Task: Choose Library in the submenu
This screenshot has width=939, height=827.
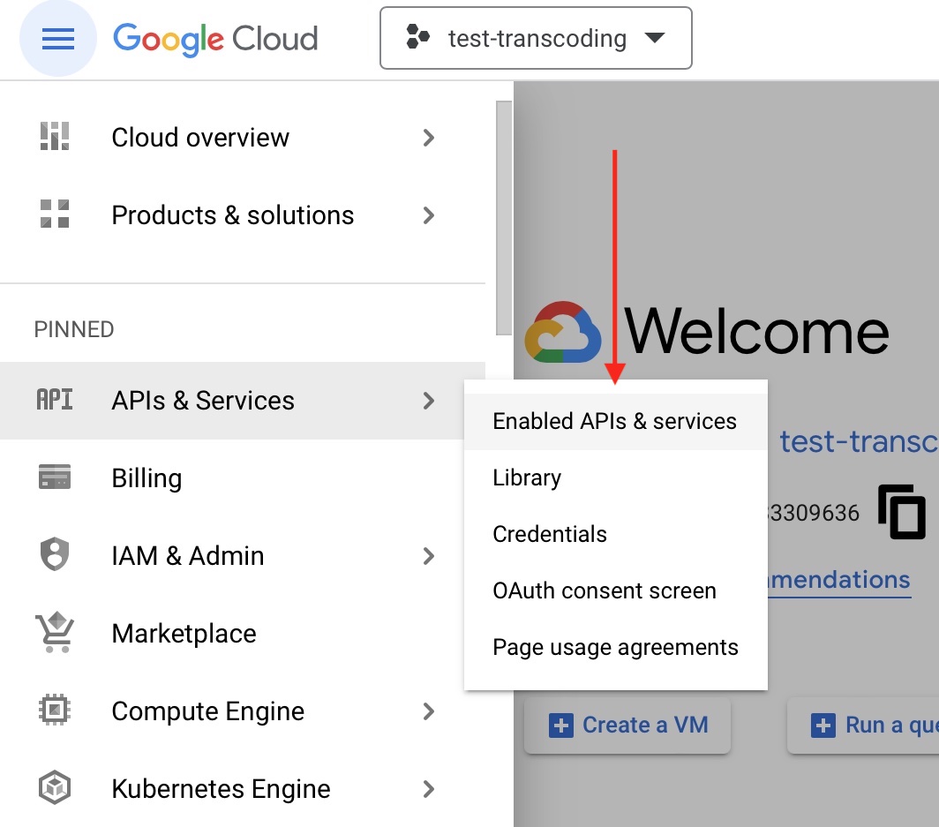Action: tap(616, 477)
